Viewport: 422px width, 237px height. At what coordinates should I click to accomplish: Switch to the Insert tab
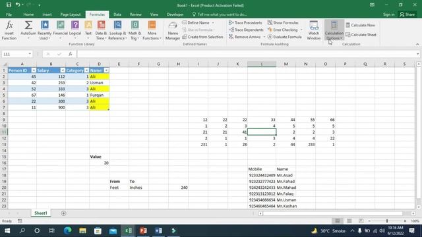47,14
